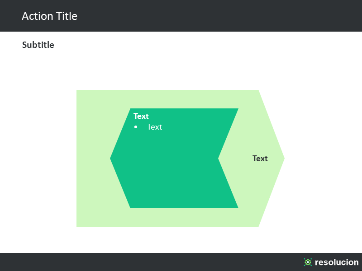Viewport: 362px width, 271px height.
Task: Click the bold Text heading inside chevron
Action: tap(141, 116)
